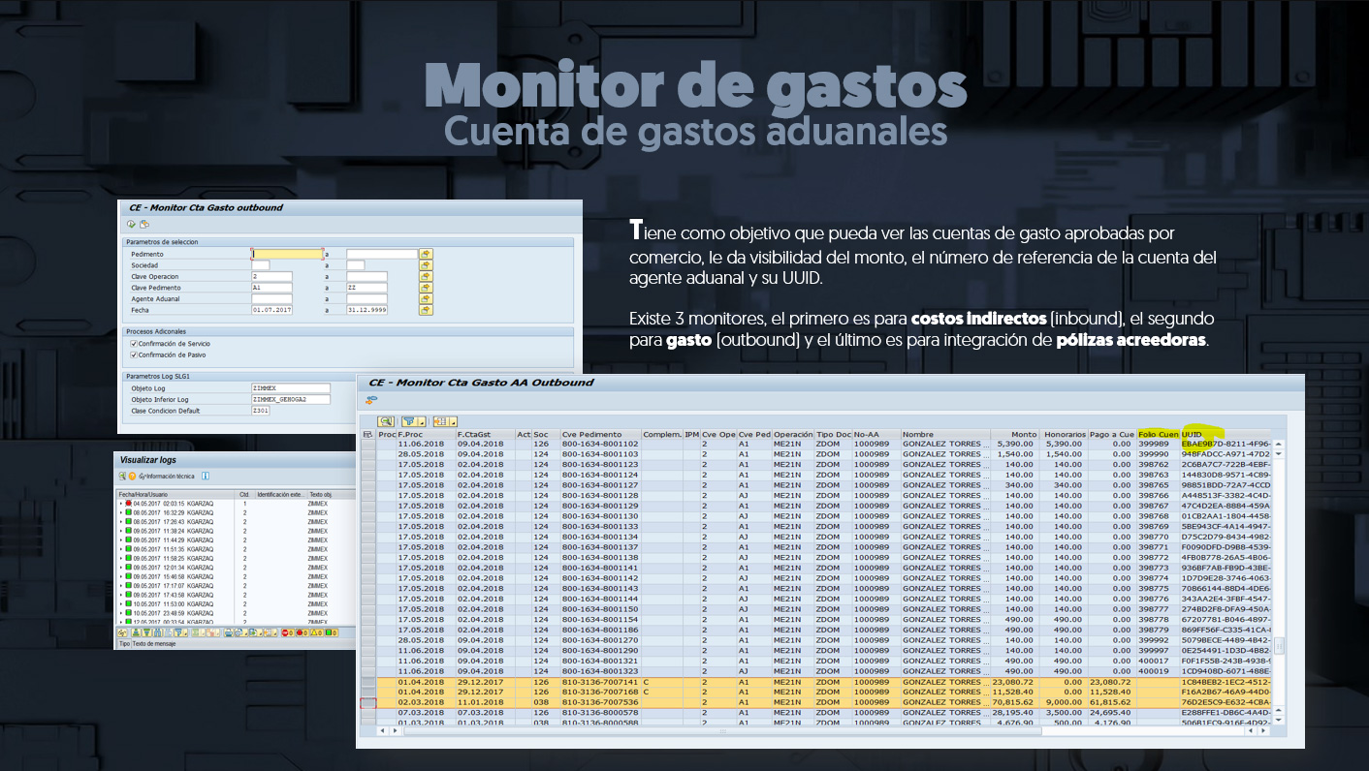Expand log entry 09.05.2017 17:43:58
1369x771 pixels.
click(x=121, y=595)
